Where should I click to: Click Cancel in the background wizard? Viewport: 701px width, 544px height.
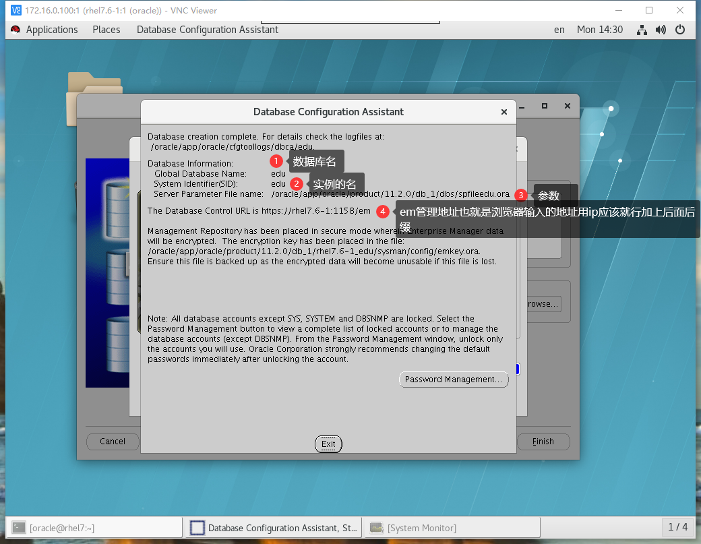(x=113, y=442)
